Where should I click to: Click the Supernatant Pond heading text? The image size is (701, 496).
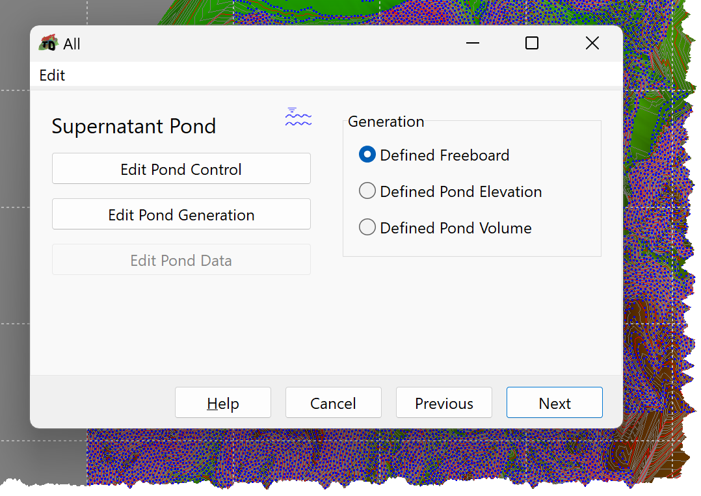(134, 127)
